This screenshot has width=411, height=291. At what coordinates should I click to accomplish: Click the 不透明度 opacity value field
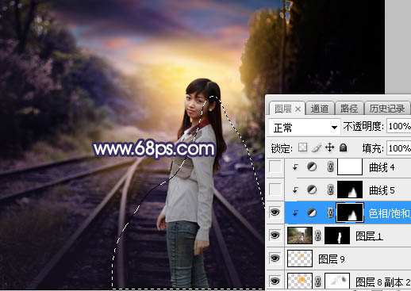(x=399, y=126)
